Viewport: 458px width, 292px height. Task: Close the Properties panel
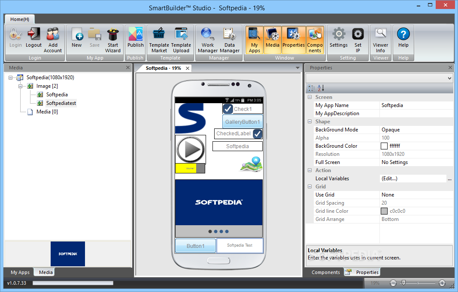click(x=450, y=68)
